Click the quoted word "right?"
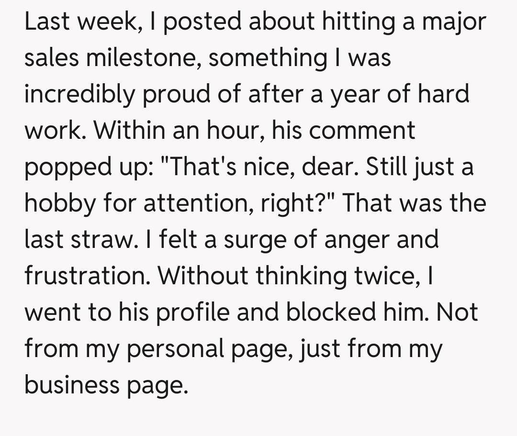517x436 pixels. pos(297,202)
